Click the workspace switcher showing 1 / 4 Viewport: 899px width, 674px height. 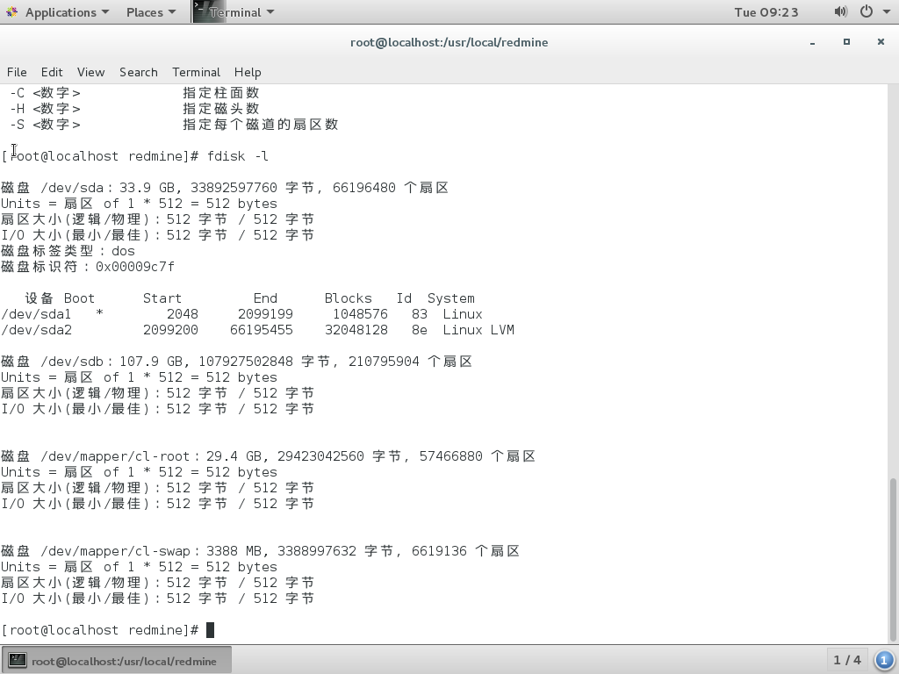point(847,660)
